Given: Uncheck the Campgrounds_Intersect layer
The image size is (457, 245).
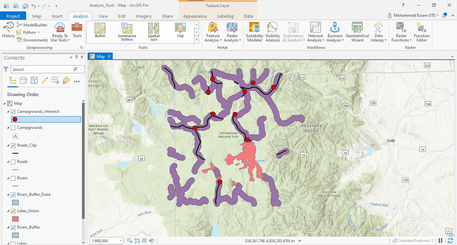Looking at the screenshot, I should click(13, 112).
